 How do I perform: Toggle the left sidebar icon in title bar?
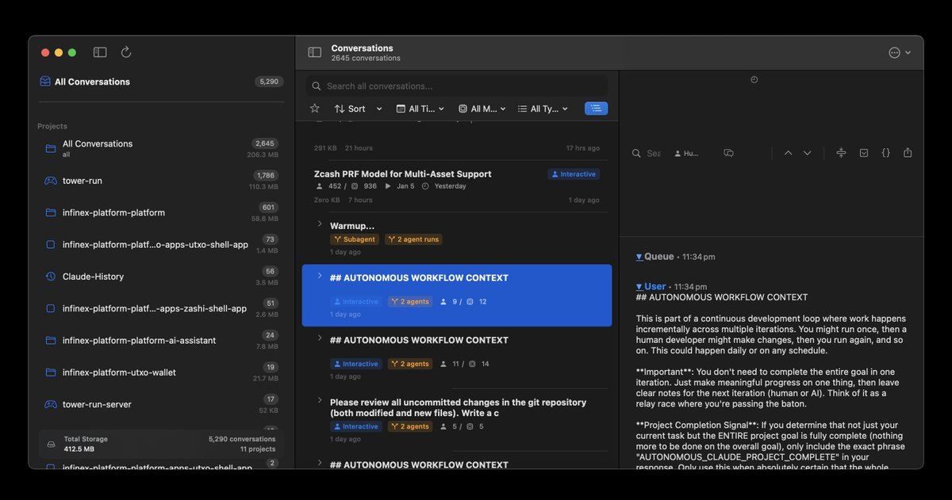[x=100, y=52]
